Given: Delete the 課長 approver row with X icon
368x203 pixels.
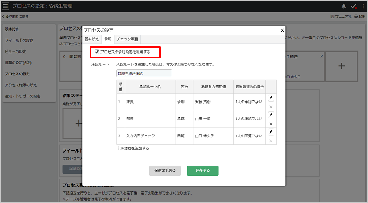Looking at the screenshot, I should point(271,107).
